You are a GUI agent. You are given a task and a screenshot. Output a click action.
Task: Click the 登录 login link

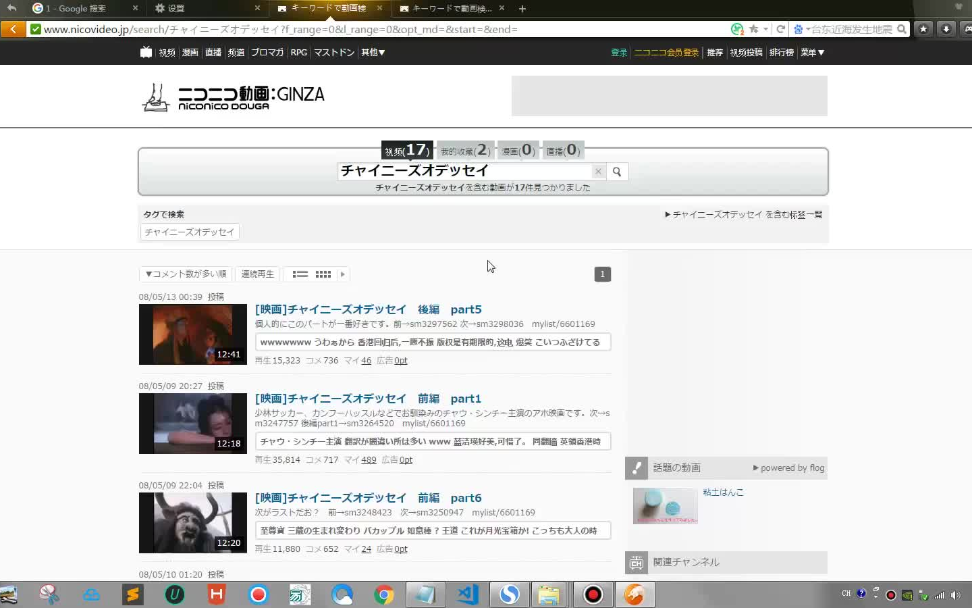point(619,52)
